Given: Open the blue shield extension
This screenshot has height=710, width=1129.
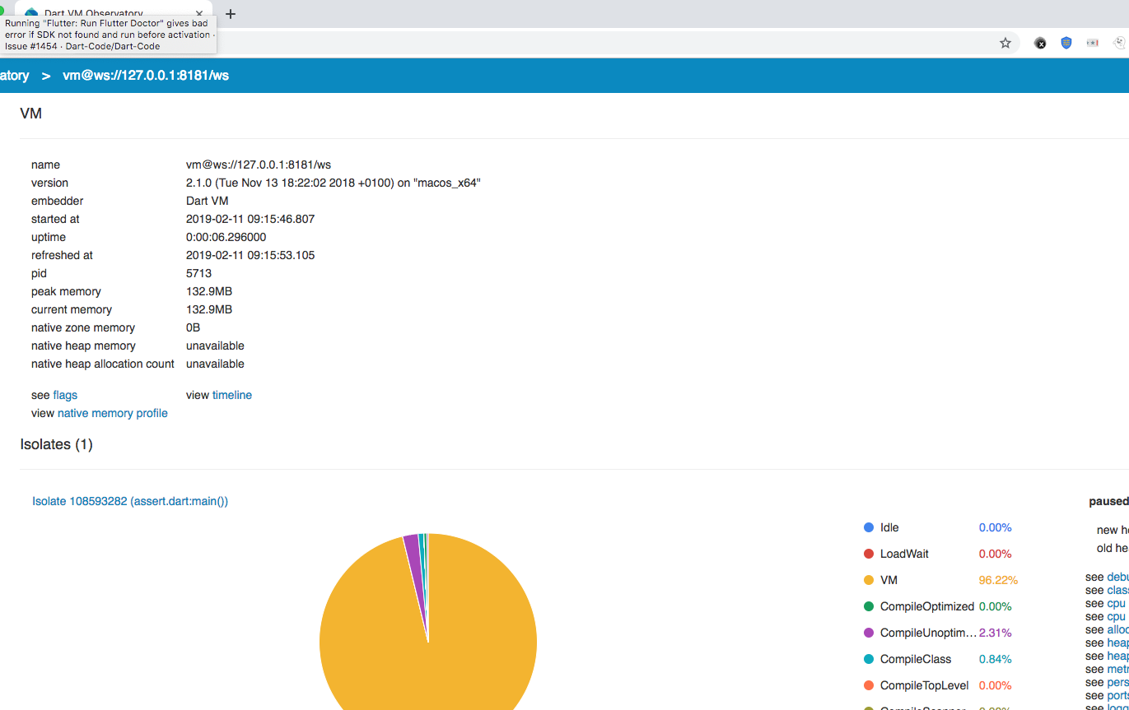Looking at the screenshot, I should [x=1066, y=43].
